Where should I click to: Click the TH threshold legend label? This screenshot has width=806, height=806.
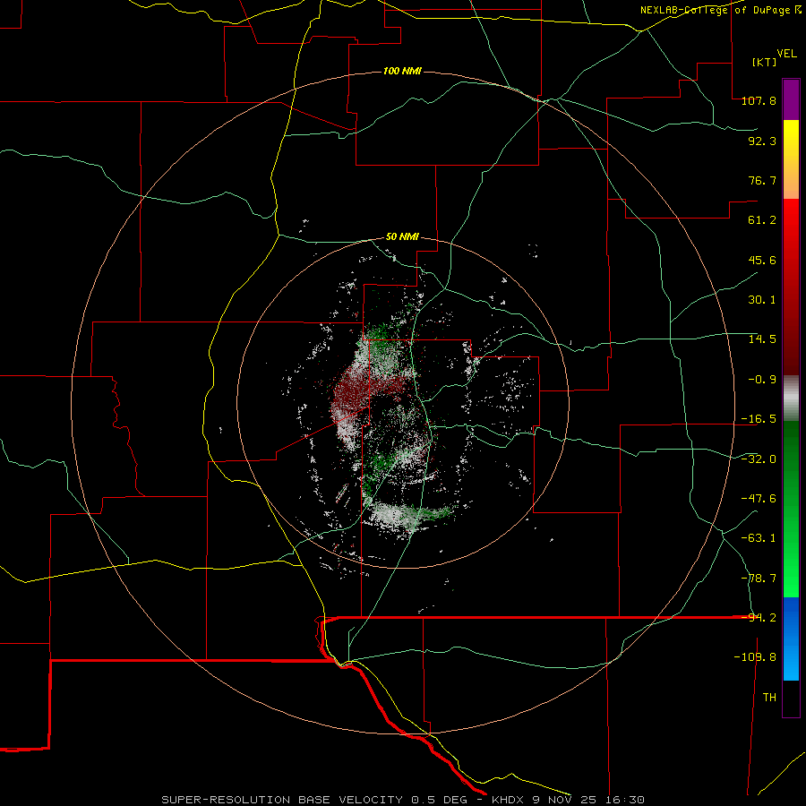point(769,698)
